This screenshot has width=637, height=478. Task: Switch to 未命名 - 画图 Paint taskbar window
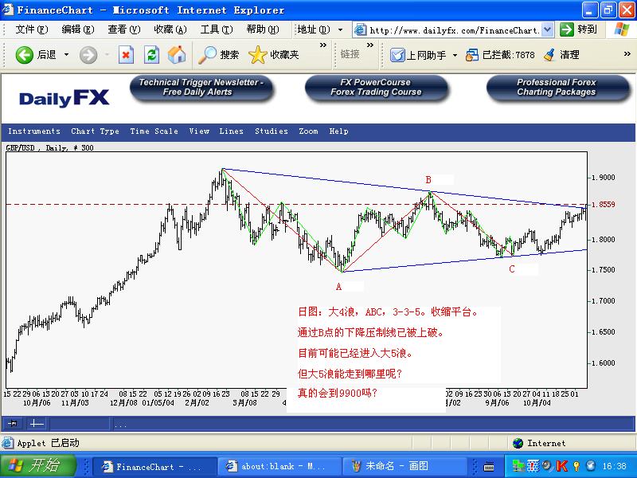(404, 466)
